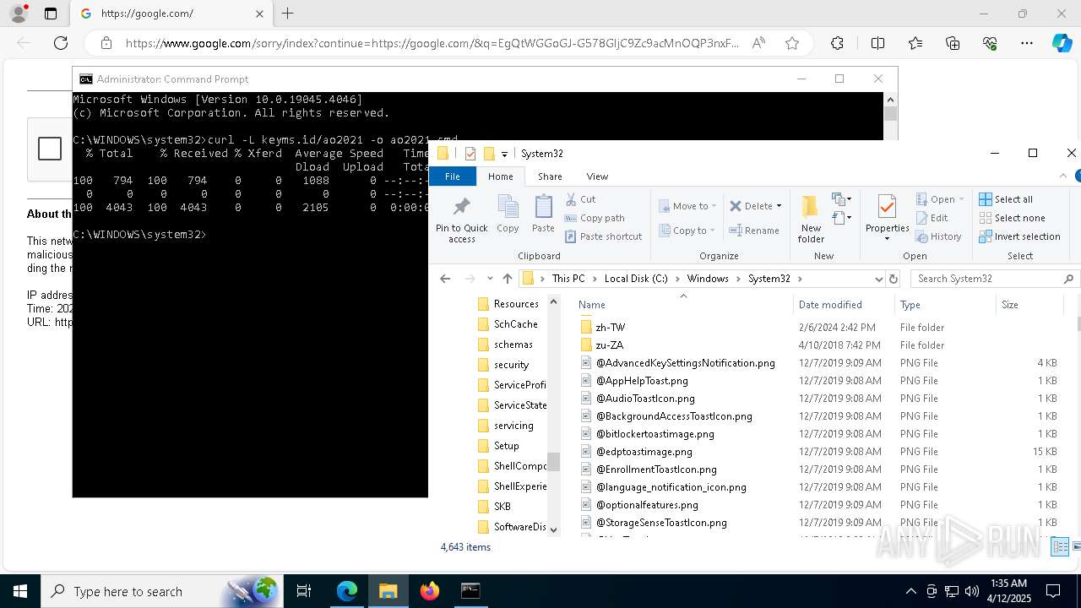Open the Easy access dropdown in ribbon
Screen dimensions: 1081x608
(839, 218)
